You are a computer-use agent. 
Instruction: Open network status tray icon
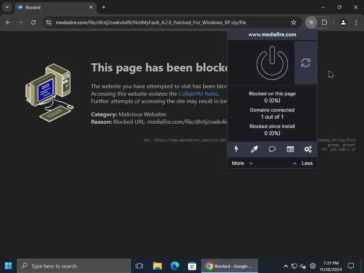coord(294,266)
